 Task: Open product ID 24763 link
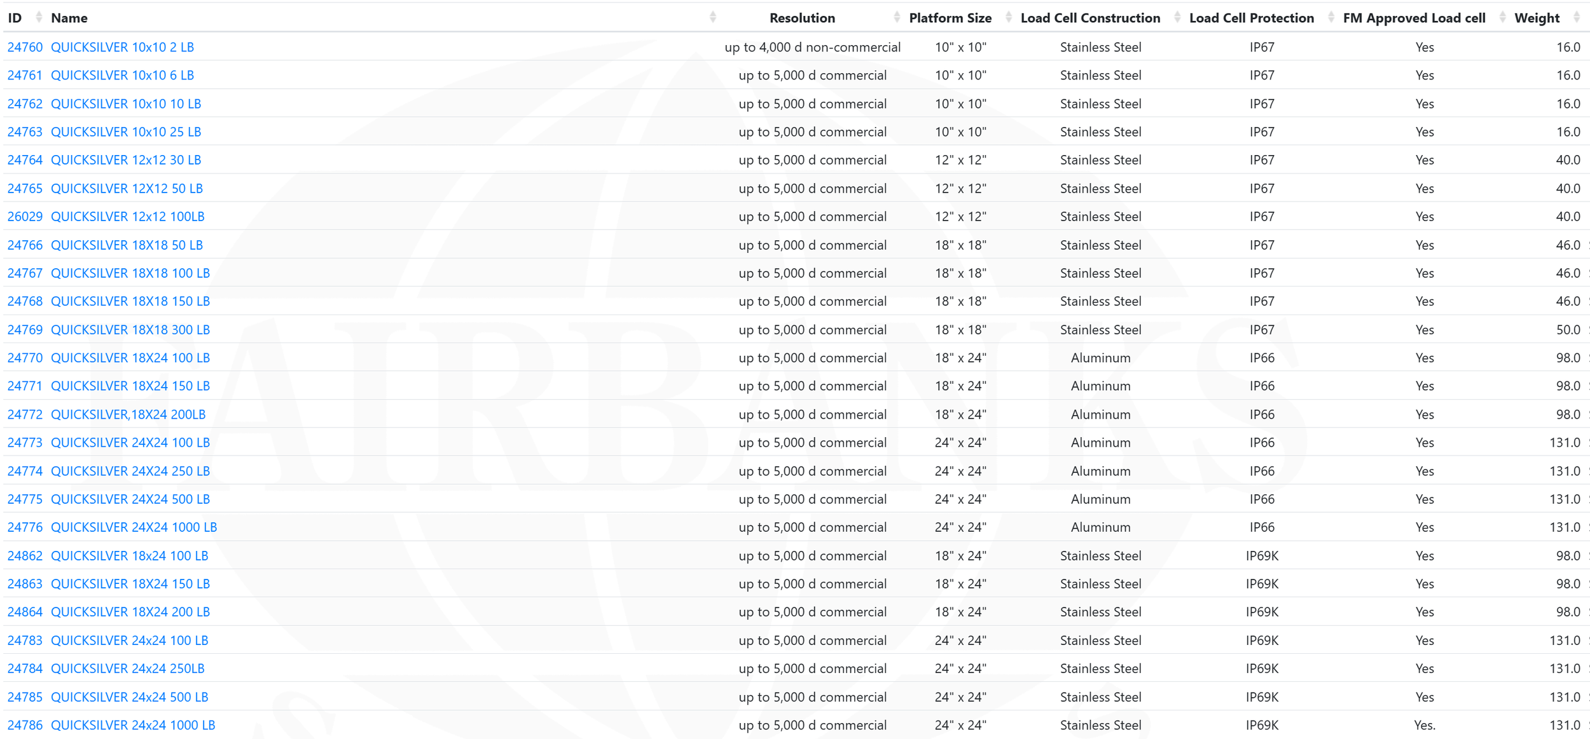[25, 132]
